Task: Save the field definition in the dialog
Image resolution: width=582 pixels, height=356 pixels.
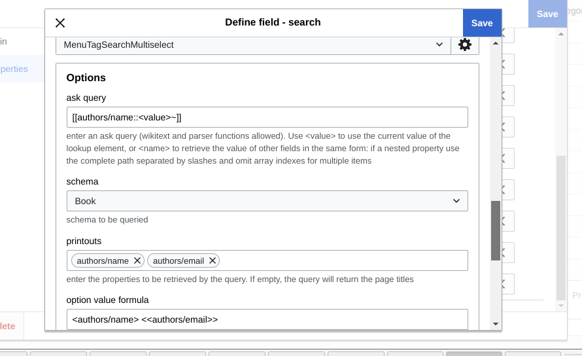Action: click(x=482, y=23)
